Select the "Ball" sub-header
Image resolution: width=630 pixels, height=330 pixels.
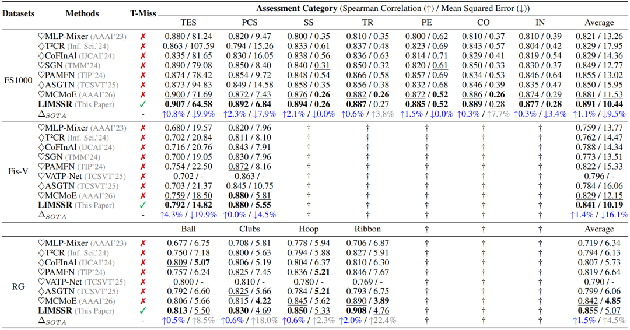coord(188,229)
